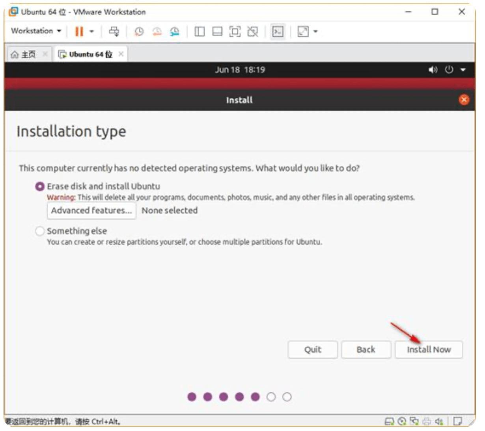Screen dimensions: 485x431
Task: Expand the stretch display options arrow
Action: (315, 32)
